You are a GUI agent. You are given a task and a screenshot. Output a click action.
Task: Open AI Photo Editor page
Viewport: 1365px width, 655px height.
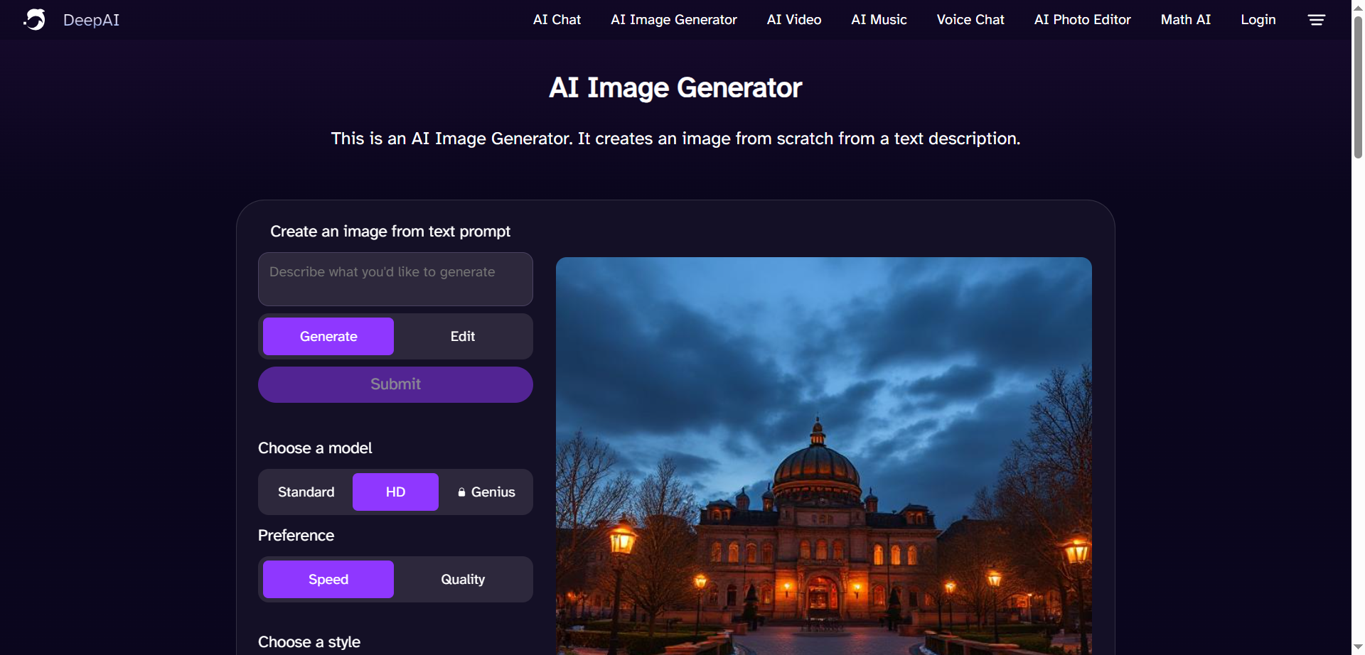point(1082,20)
